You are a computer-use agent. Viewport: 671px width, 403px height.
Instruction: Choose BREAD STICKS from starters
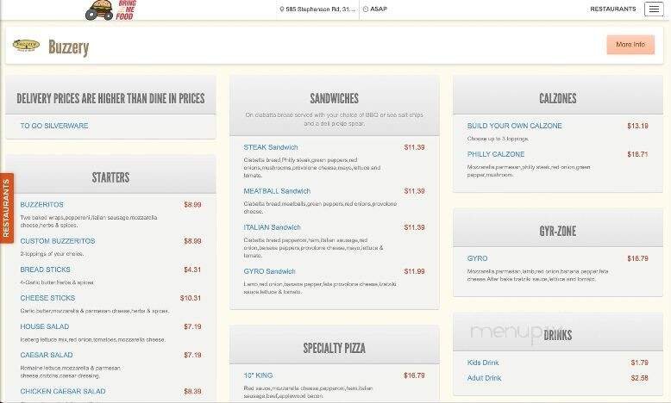click(x=46, y=270)
